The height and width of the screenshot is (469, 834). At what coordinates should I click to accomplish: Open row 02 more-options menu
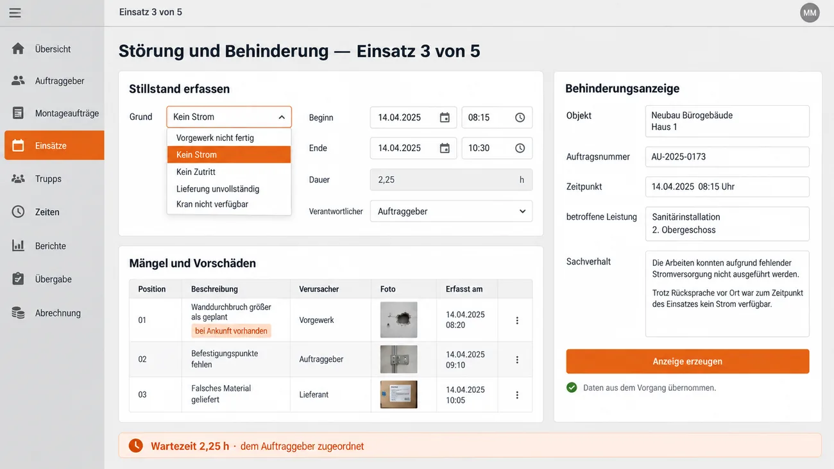pos(517,360)
